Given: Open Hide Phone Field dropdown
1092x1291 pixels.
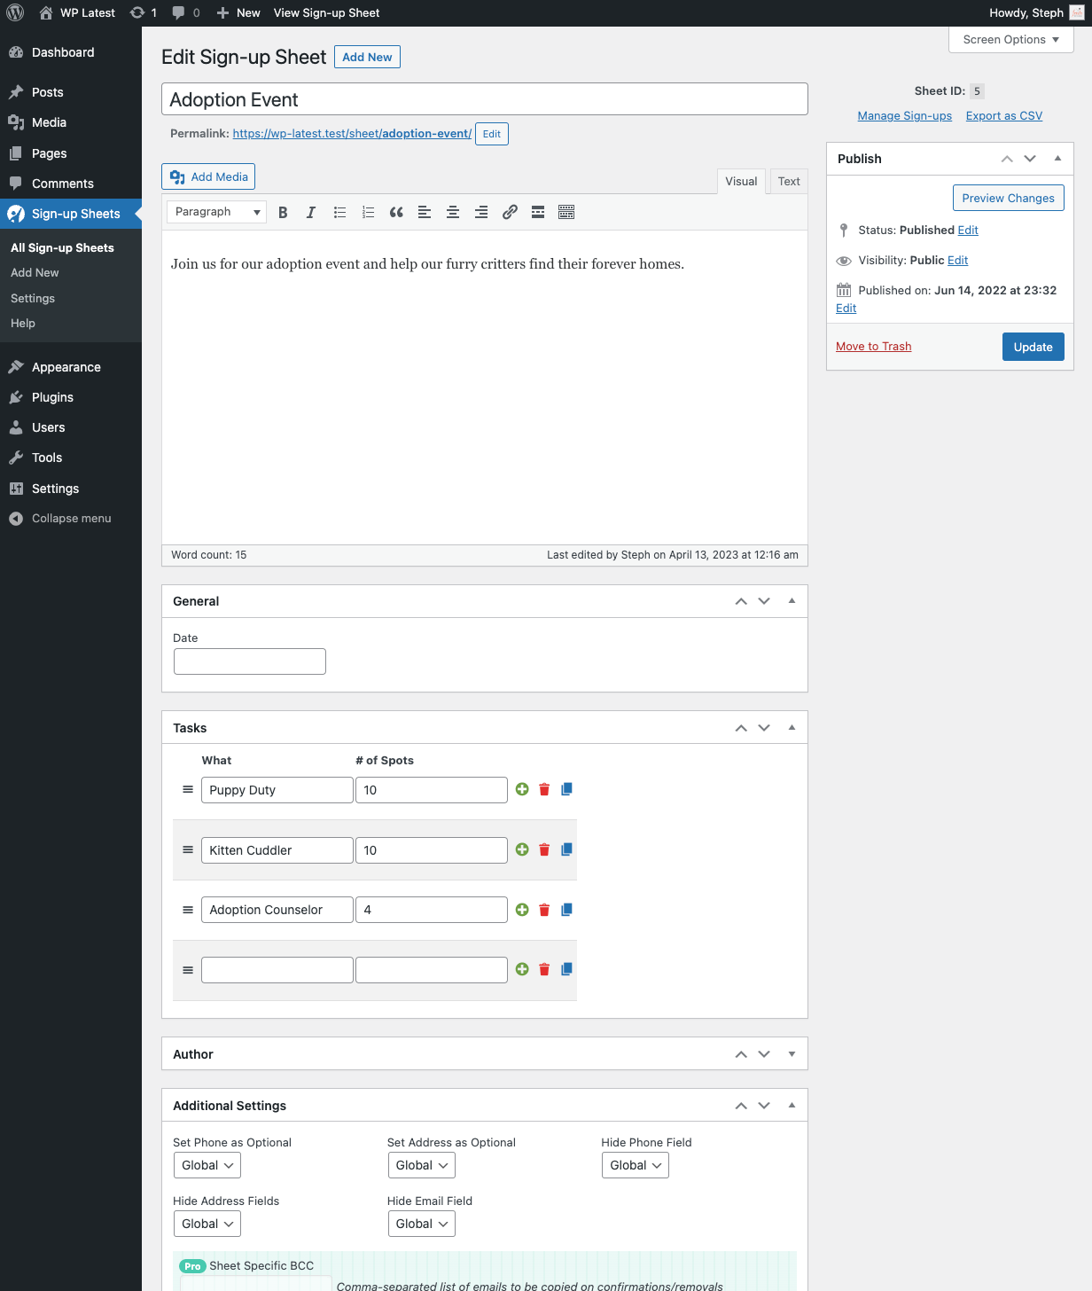Looking at the screenshot, I should coord(636,1165).
